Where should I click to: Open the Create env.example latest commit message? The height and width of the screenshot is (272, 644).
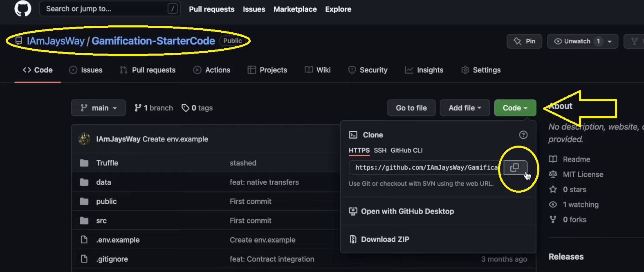(175, 139)
